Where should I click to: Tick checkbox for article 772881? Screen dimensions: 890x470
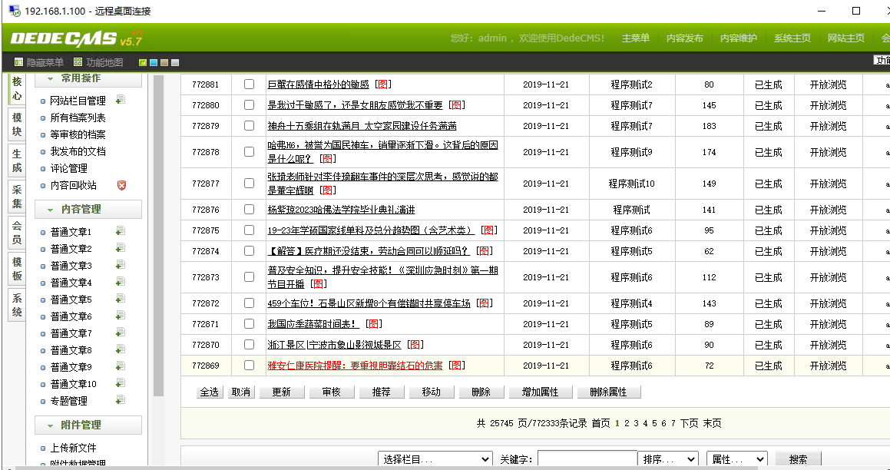249,84
